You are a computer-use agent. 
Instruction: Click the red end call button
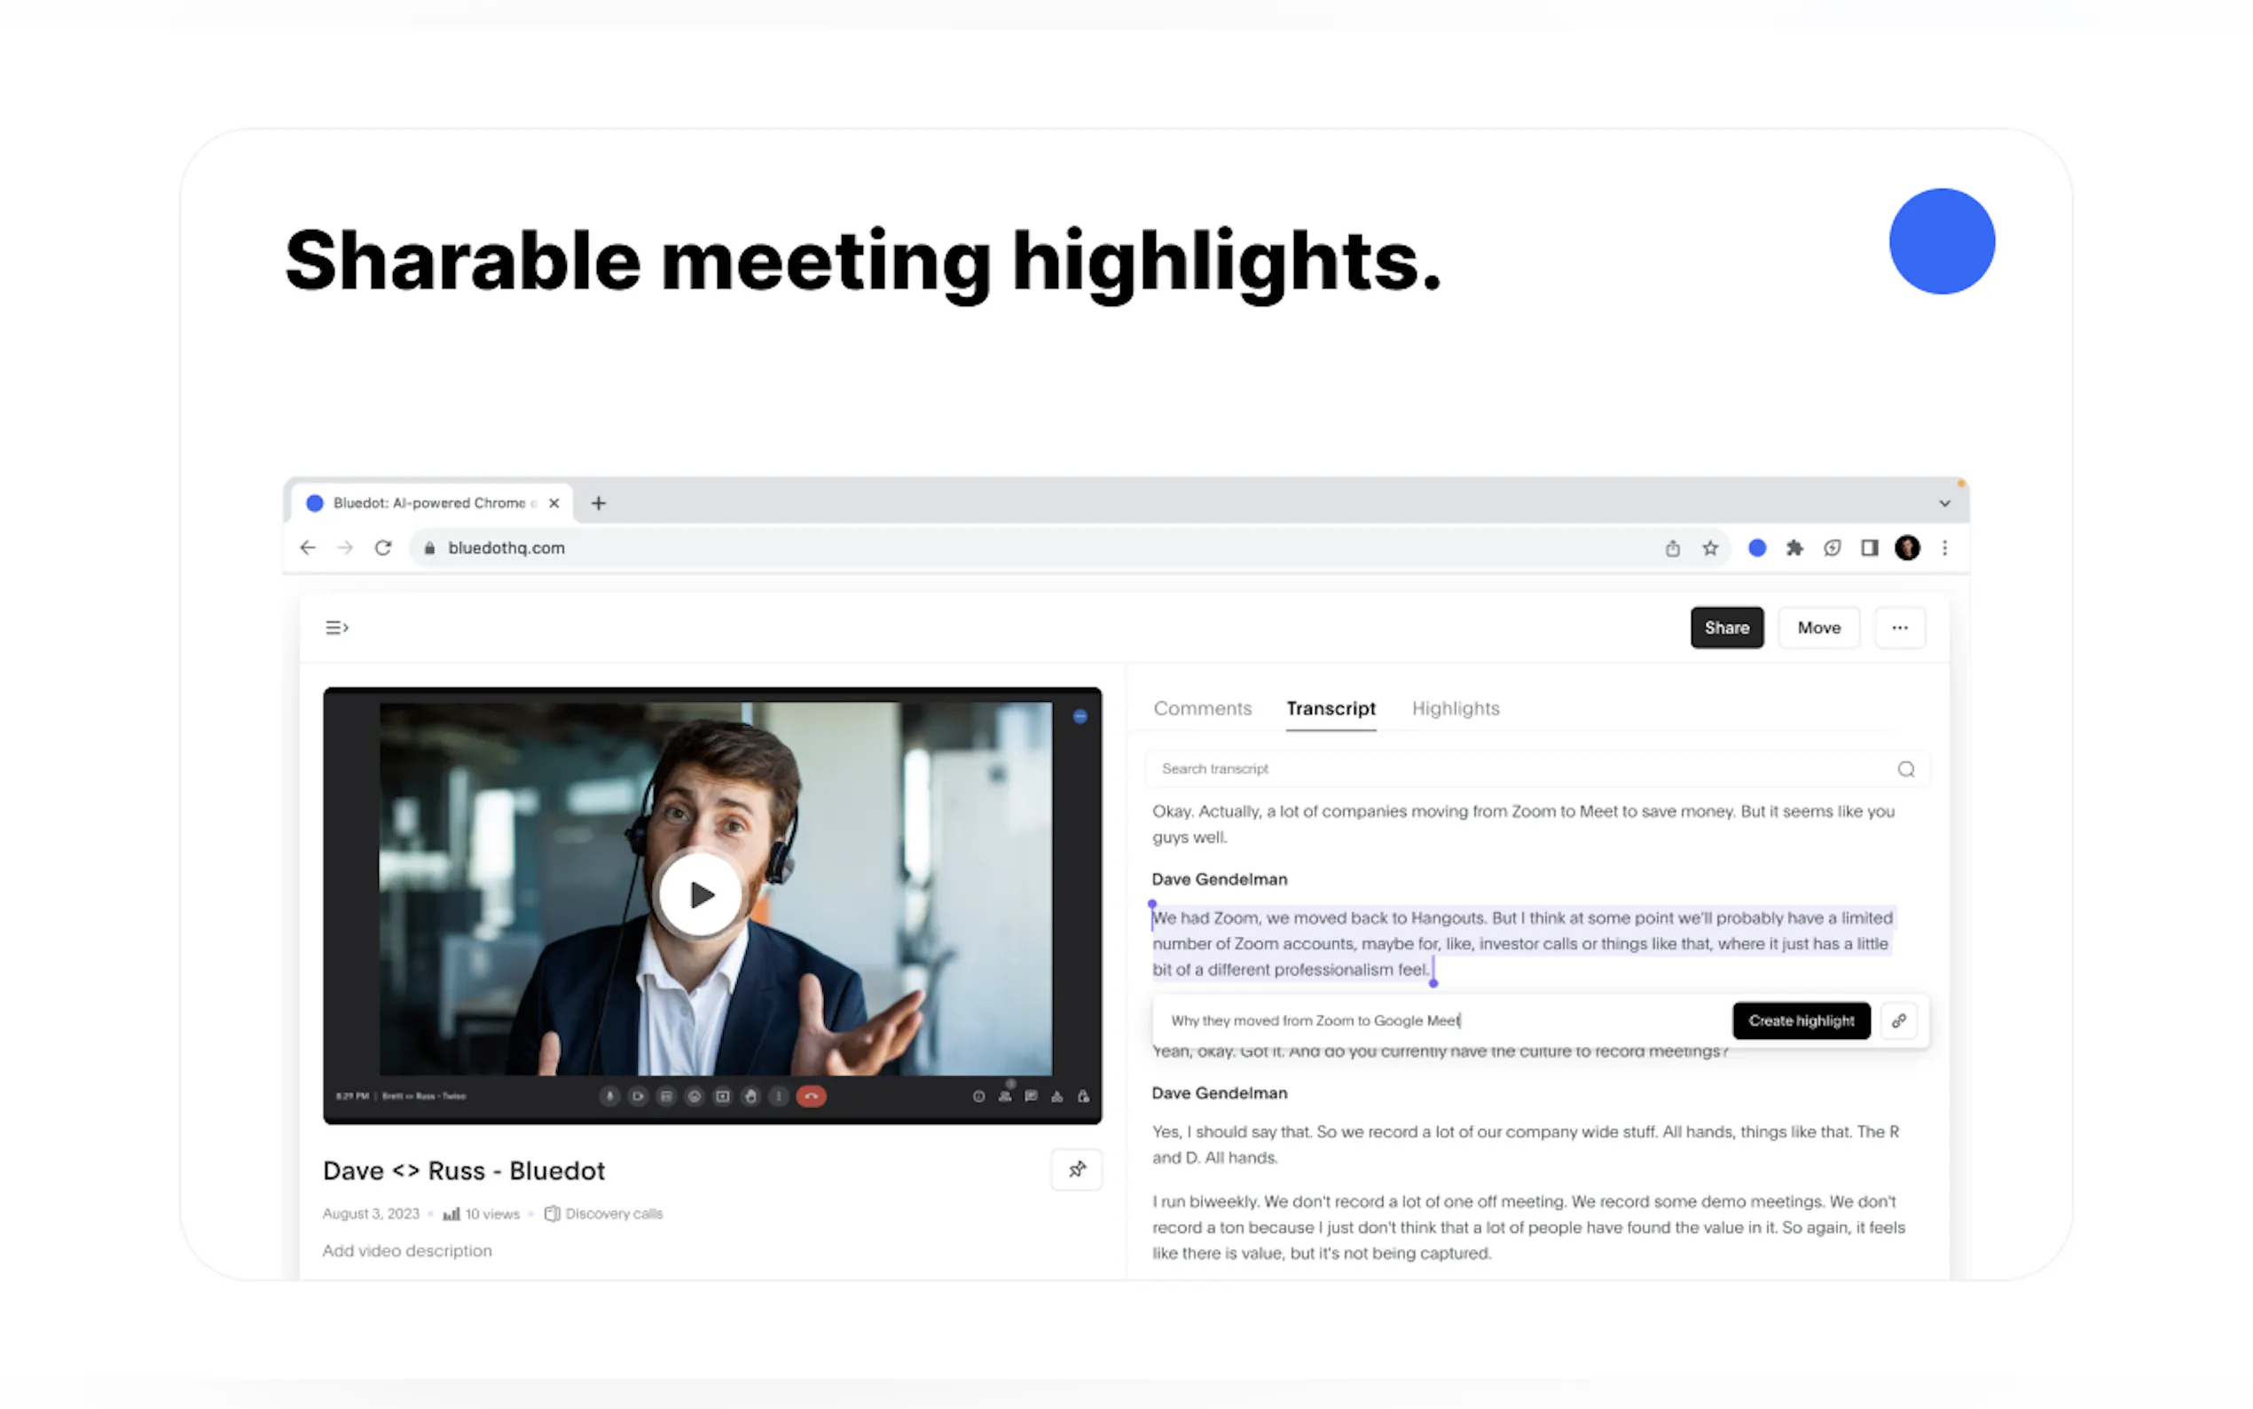pos(811,1096)
